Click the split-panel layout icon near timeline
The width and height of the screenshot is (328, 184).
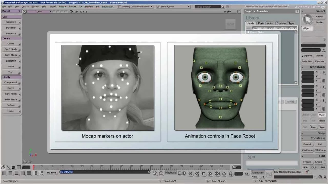click(x=19, y=167)
